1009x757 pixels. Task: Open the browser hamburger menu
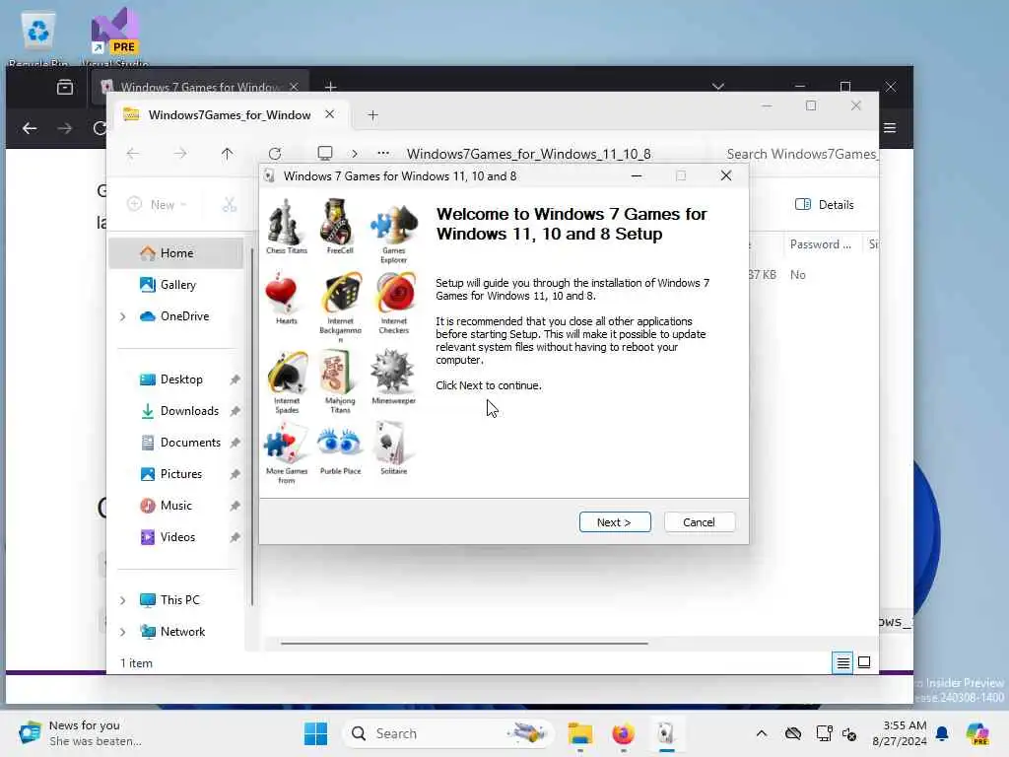point(890,128)
